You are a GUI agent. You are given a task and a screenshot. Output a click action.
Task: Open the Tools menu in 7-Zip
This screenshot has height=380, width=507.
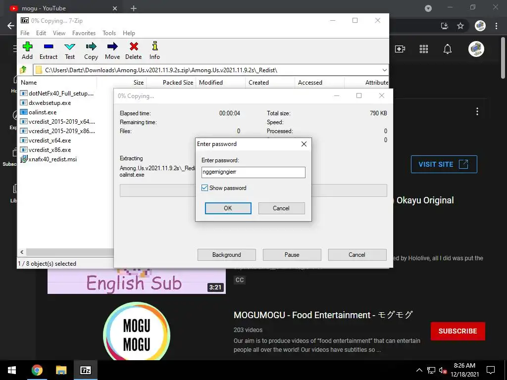tap(109, 33)
